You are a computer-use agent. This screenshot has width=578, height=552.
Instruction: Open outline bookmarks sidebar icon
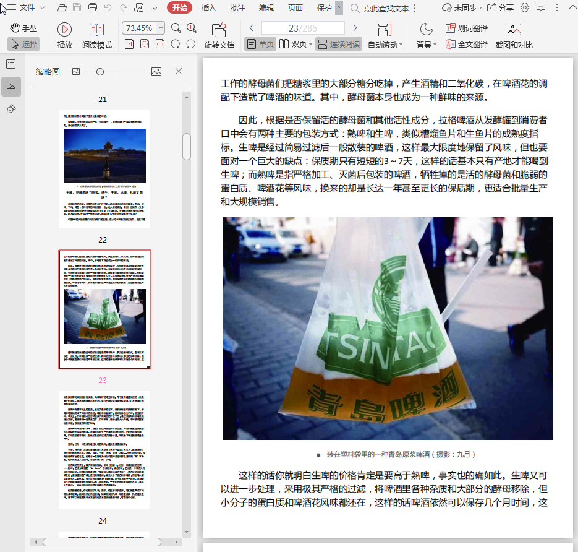[x=11, y=64]
